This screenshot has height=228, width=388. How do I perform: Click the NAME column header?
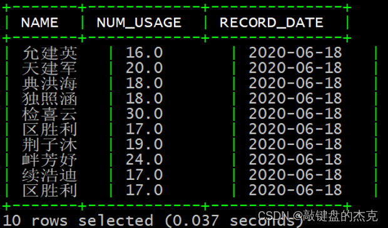coord(39,22)
